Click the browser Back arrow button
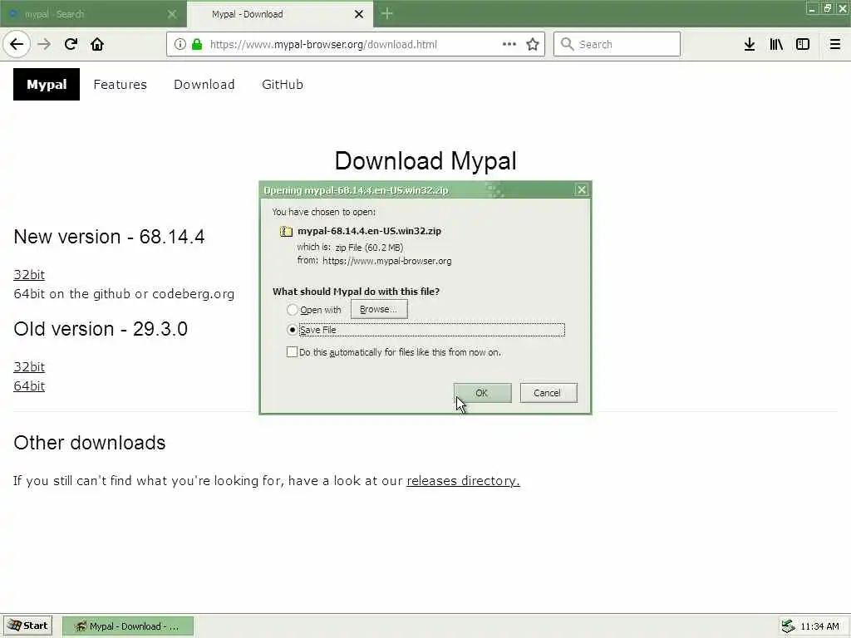 (17, 44)
